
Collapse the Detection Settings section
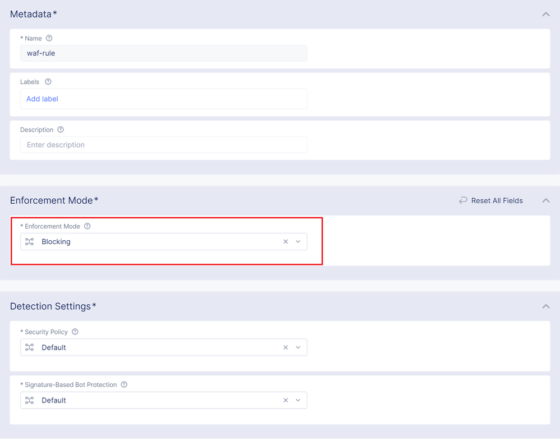pyautogui.click(x=545, y=307)
